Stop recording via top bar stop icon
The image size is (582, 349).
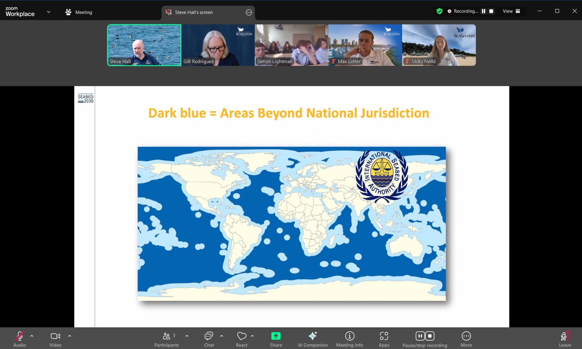click(491, 11)
